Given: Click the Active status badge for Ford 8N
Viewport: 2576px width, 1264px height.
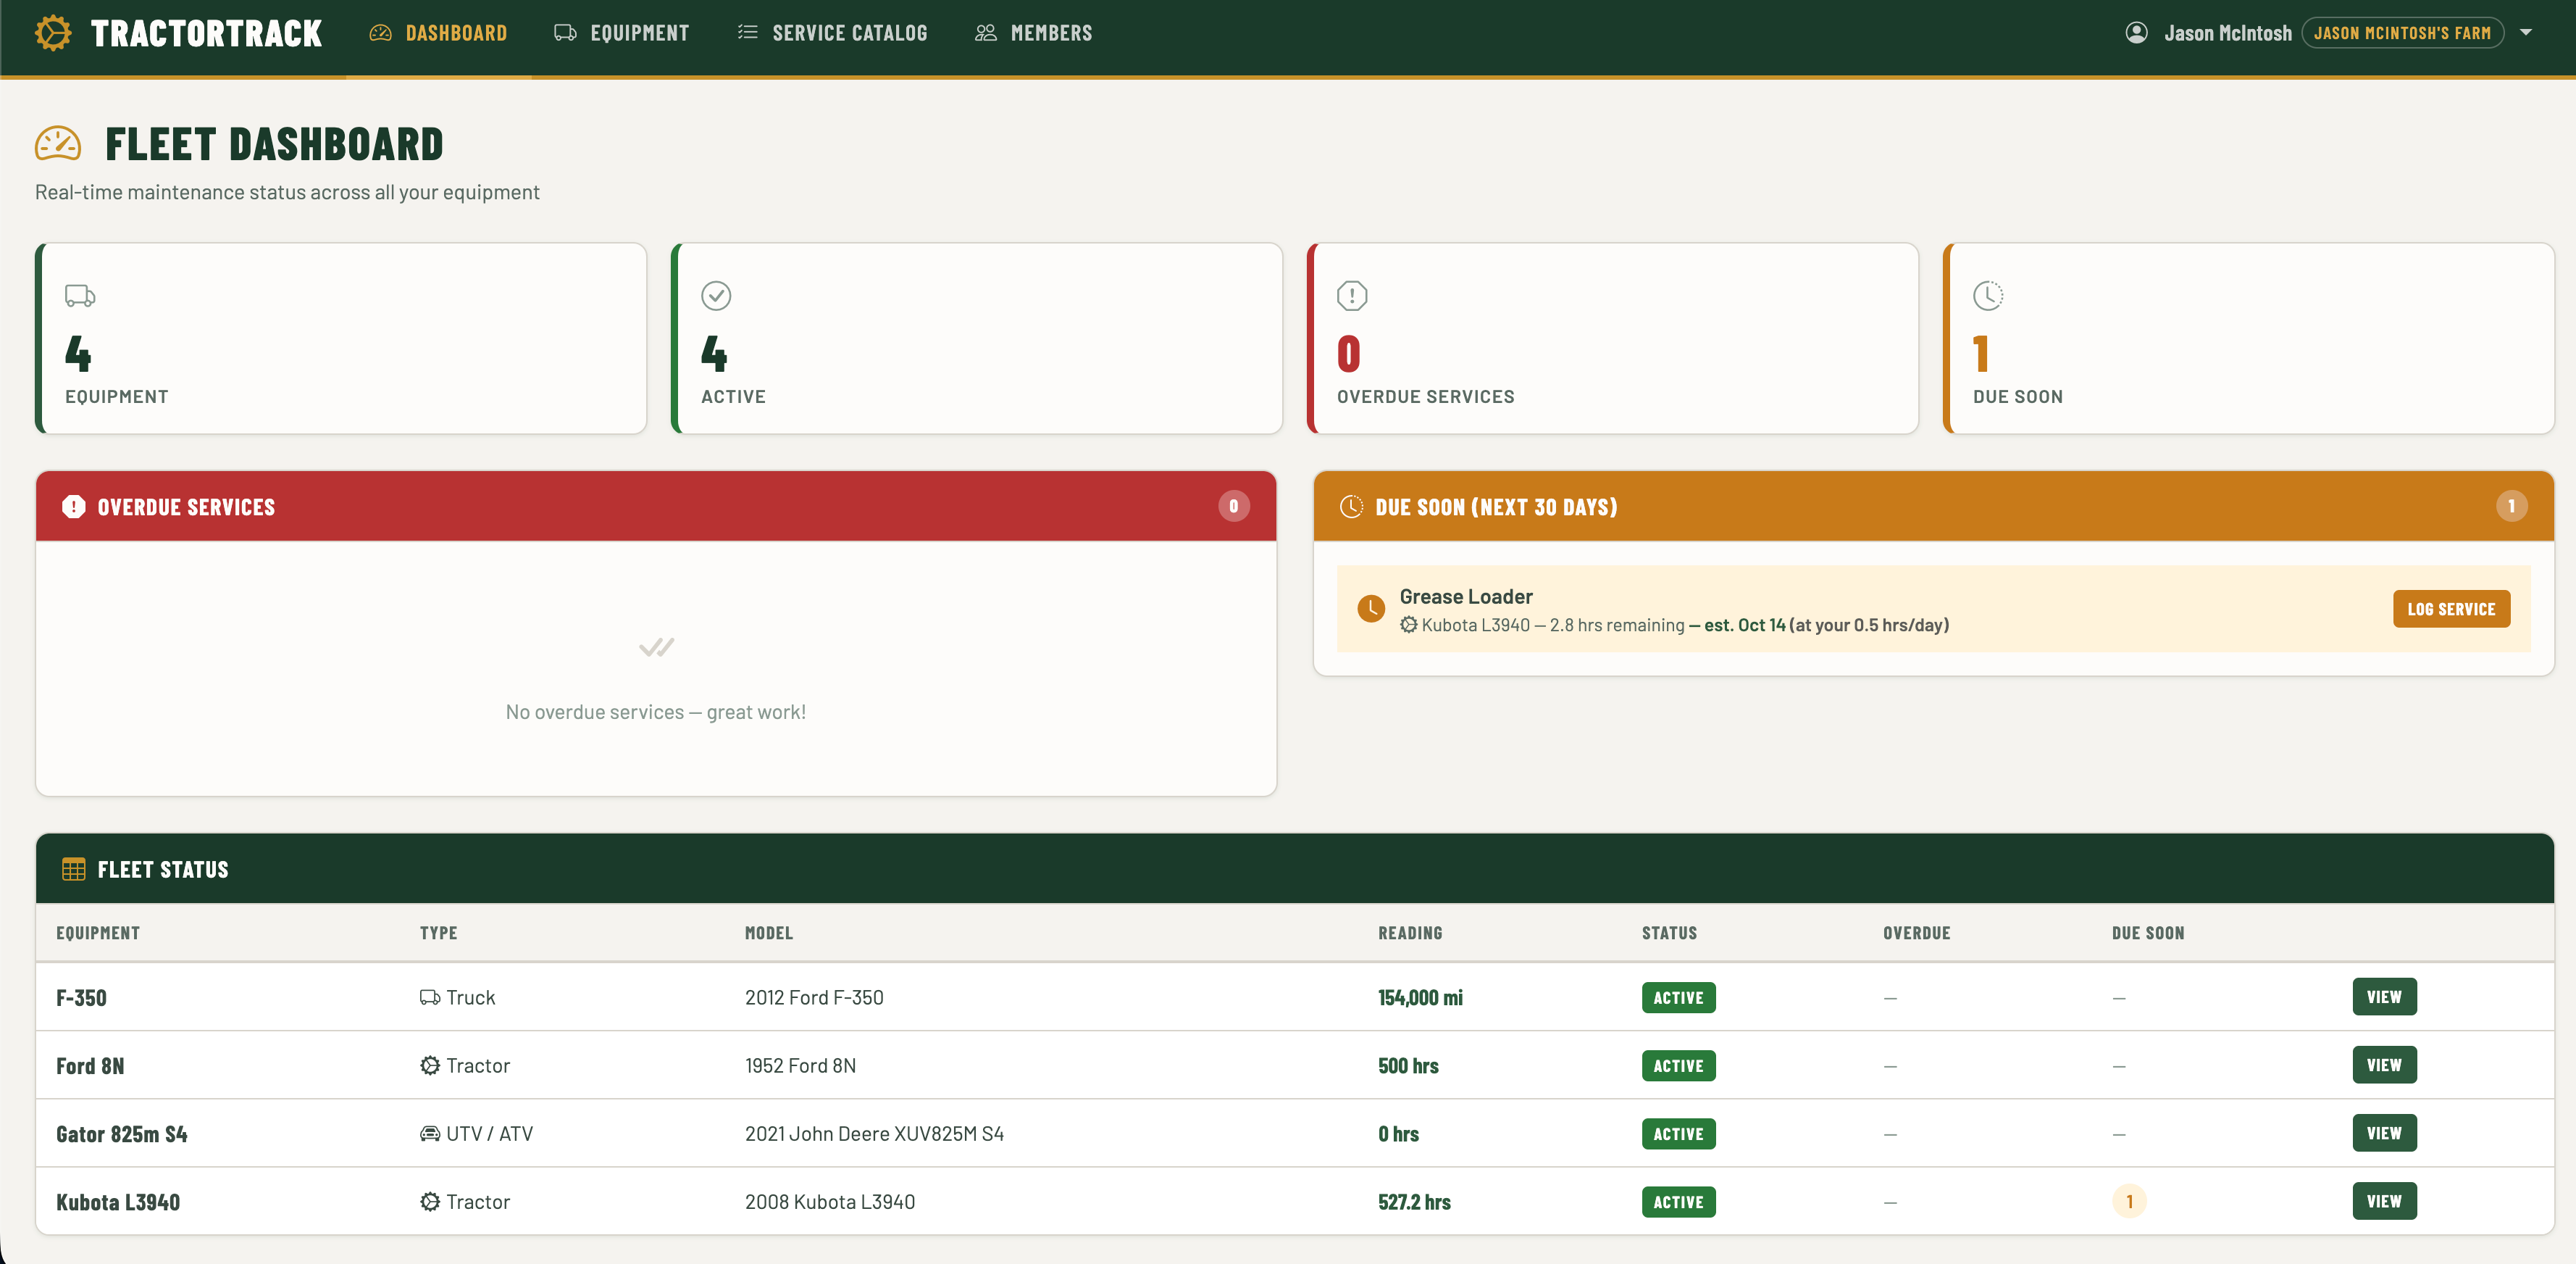Looking at the screenshot, I should click(1678, 1066).
